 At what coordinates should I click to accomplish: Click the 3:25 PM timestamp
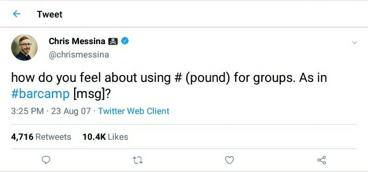[x=28, y=111]
